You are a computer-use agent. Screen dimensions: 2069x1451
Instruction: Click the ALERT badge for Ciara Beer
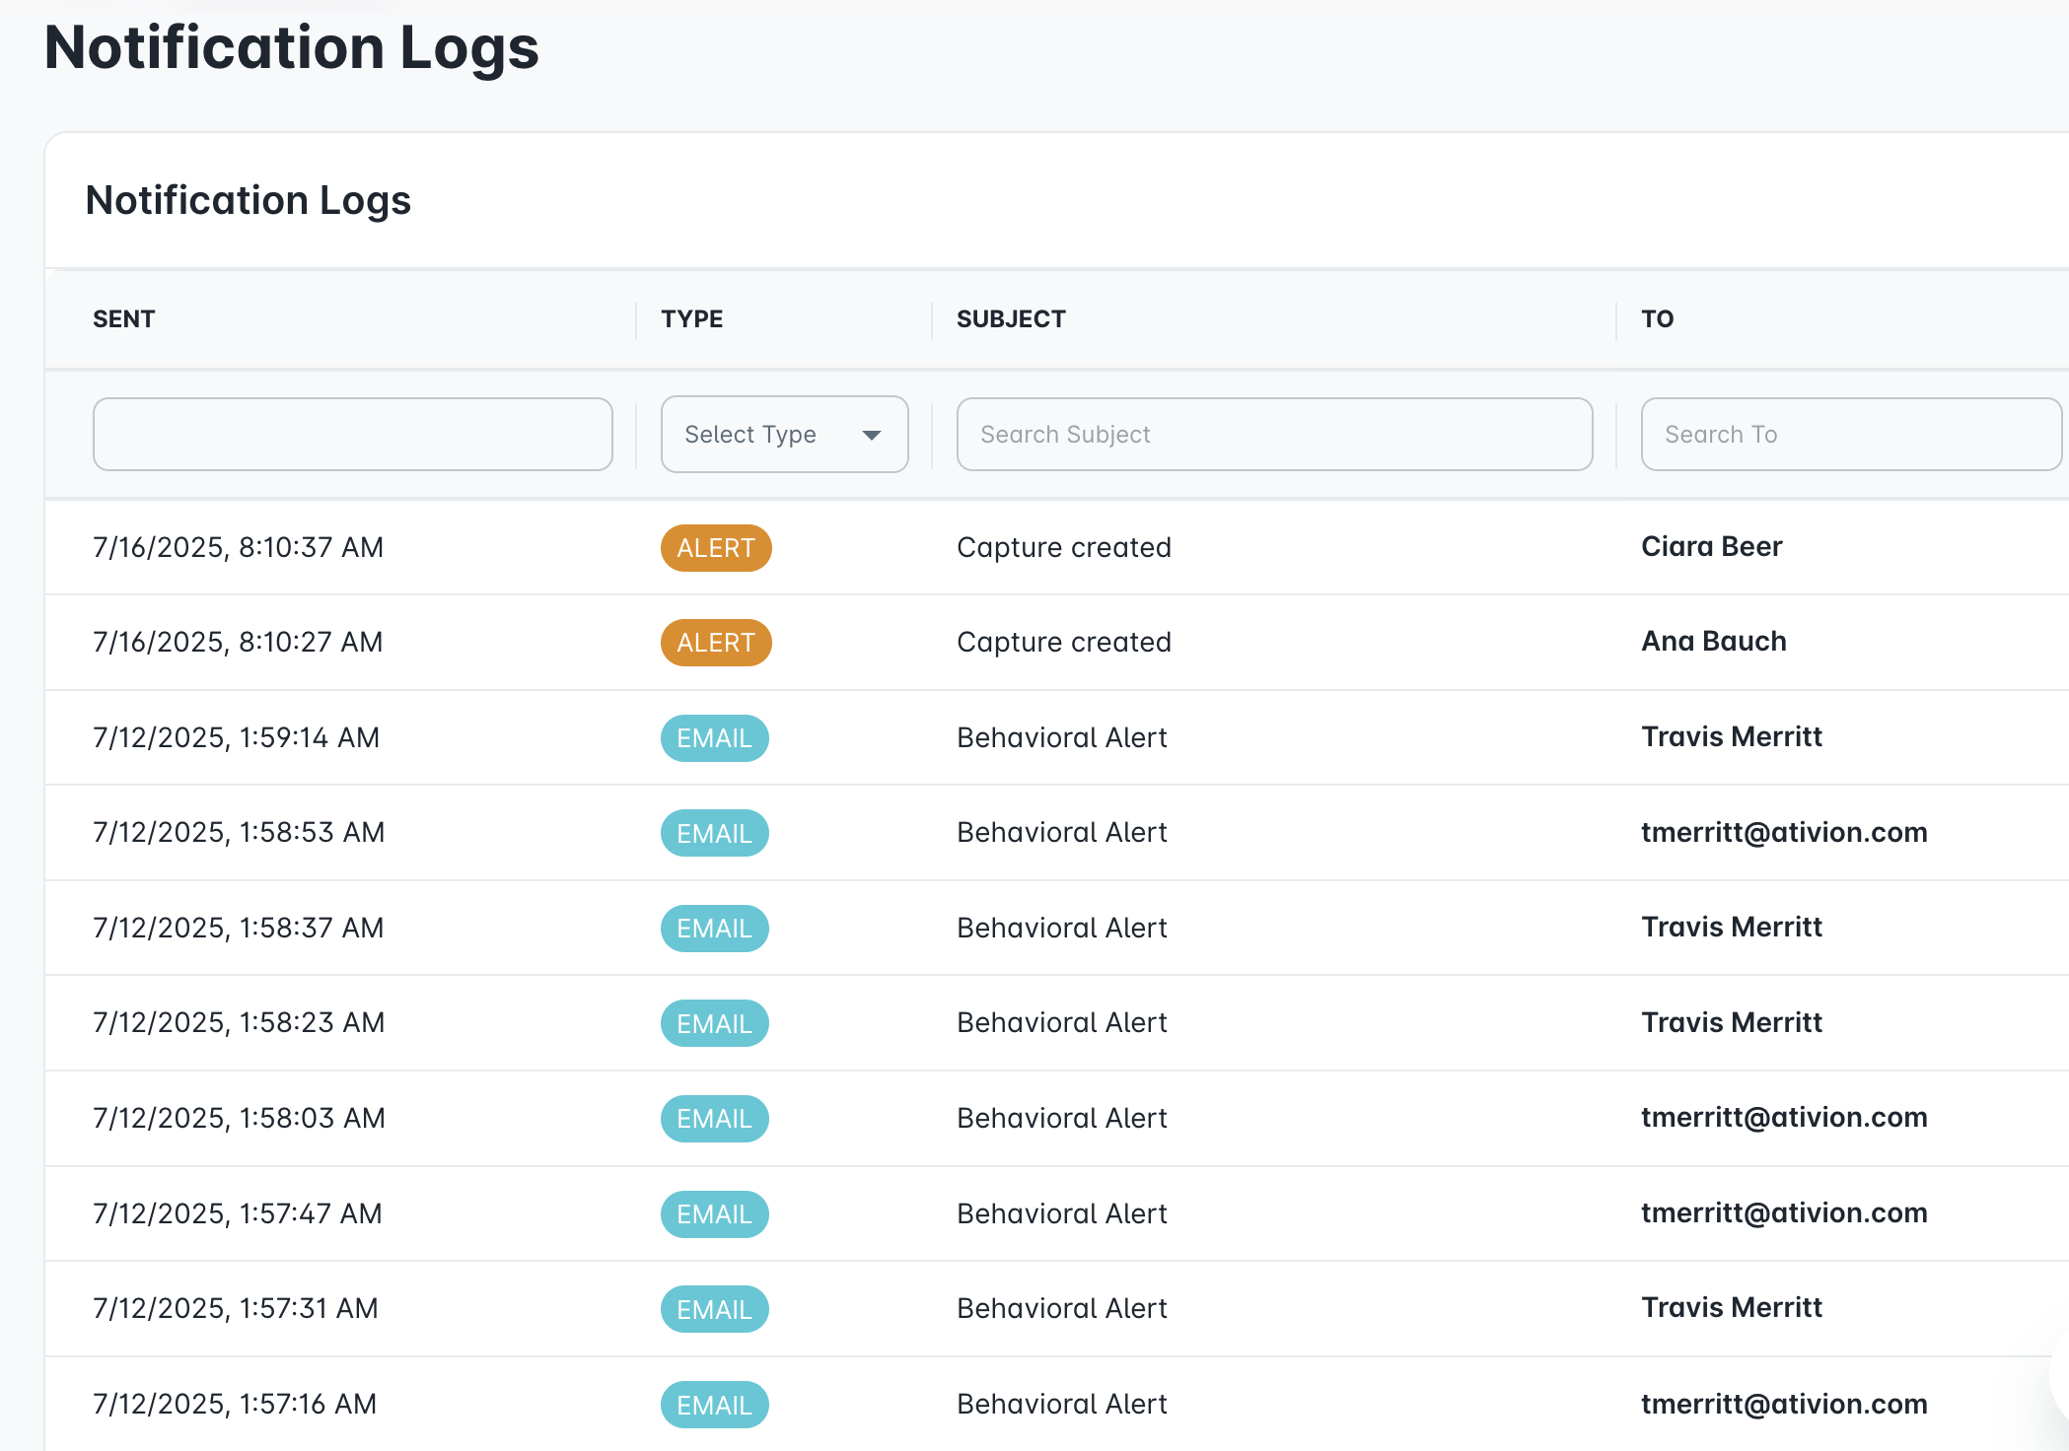(716, 548)
